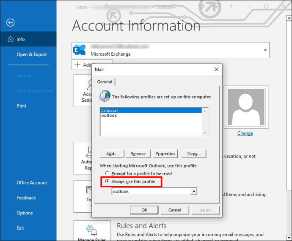The width and height of the screenshot is (292, 241).
Task: Click Exit in the sidebar
Action: tap(20, 228)
